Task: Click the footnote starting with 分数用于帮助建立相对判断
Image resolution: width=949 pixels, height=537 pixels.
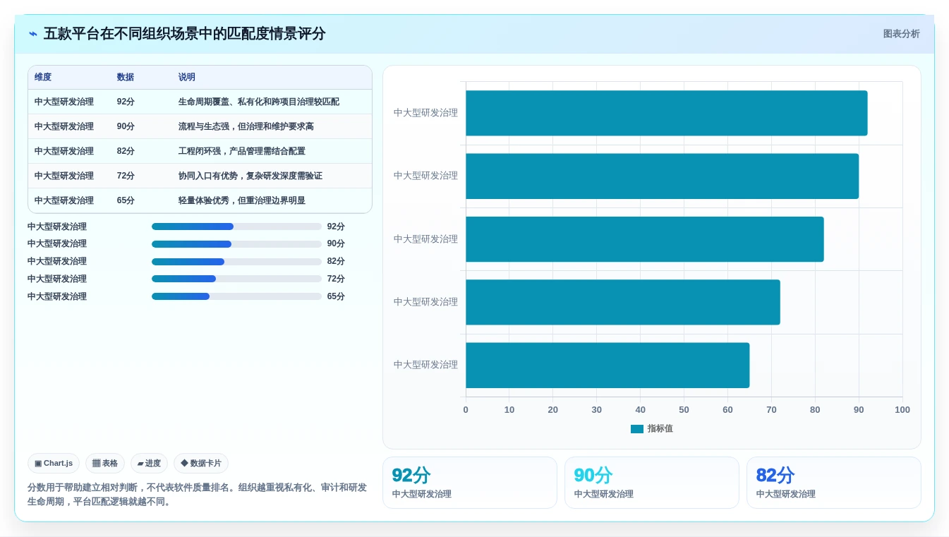Action: click(x=198, y=495)
